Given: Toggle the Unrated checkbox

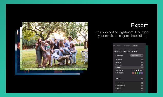Looking at the screenshot, I should (x=142, y=68).
